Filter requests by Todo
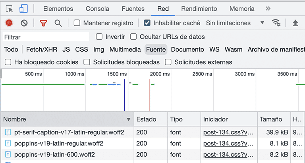 (x=11, y=50)
